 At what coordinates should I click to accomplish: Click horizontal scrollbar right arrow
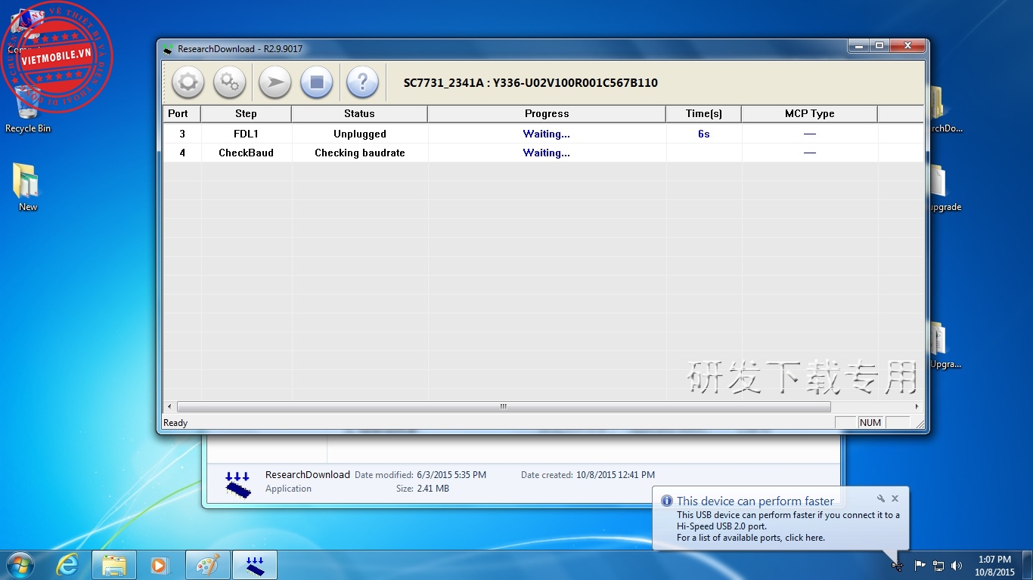917,406
